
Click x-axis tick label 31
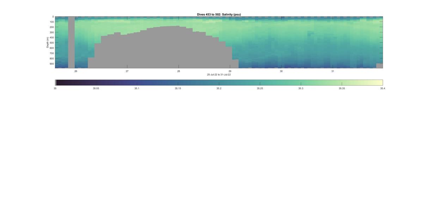(x=333, y=71)
